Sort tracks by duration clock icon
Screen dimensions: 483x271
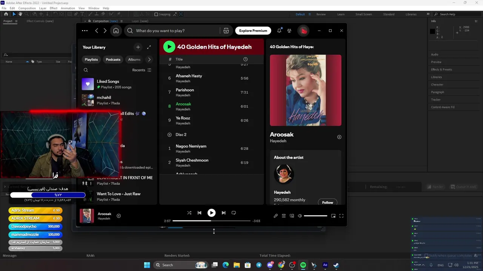[x=245, y=59]
